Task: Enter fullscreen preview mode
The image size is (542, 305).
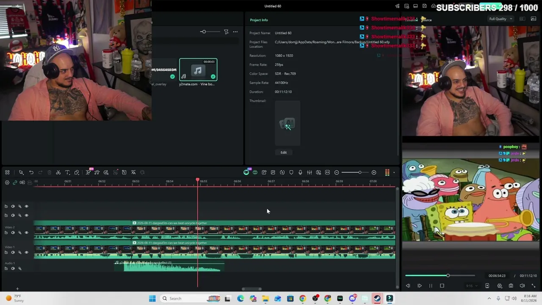Action: pos(534,286)
